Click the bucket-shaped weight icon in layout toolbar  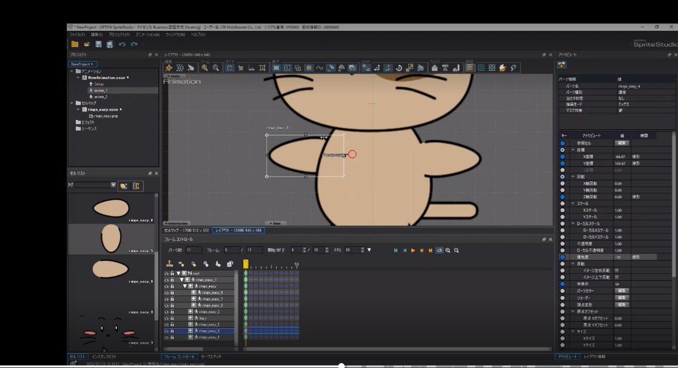[435, 68]
